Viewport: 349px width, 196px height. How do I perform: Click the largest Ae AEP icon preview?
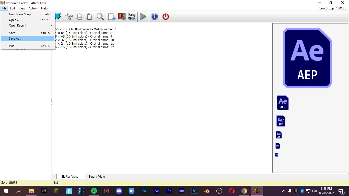coord(307,58)
